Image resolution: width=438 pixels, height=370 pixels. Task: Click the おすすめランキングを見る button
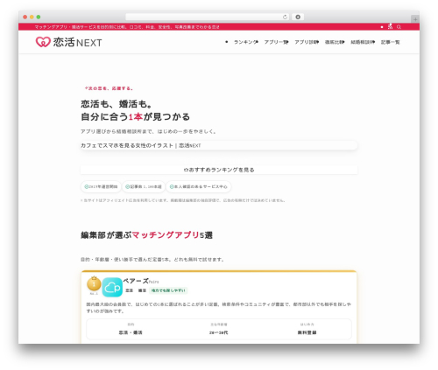click(219, 170)
